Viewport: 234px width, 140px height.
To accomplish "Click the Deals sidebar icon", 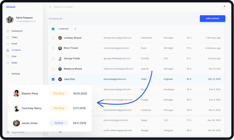I will point(8,63).
